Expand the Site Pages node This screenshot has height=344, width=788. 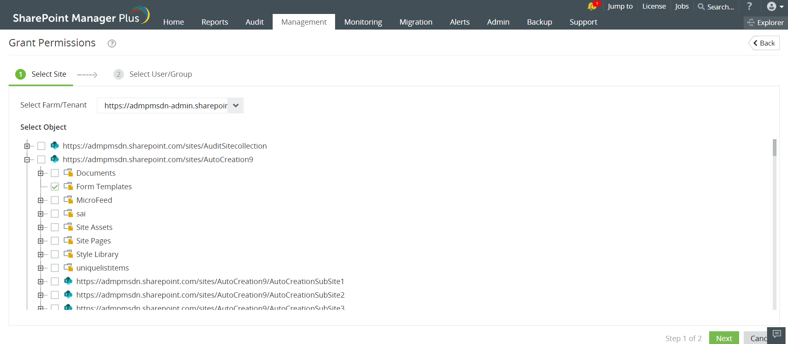(x=40, y=241)
